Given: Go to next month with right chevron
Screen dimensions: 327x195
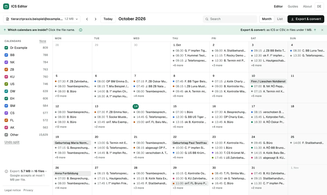Looking at the screenshot, I should [95, 19].
